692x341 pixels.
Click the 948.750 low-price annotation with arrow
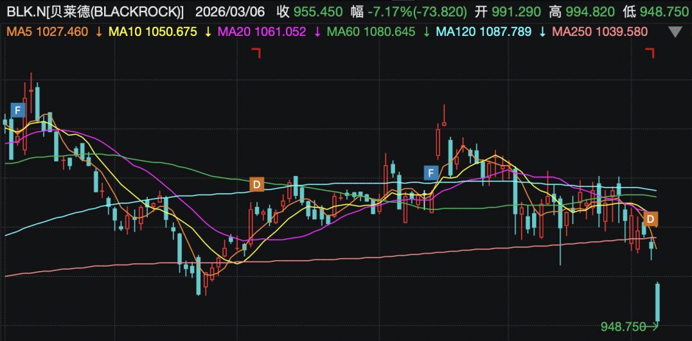(x=629, y=327)
